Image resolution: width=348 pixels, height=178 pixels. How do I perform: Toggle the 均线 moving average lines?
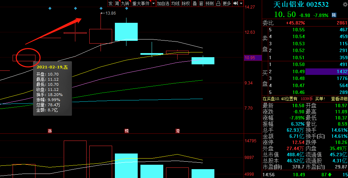pyautogui.click(x=175, y=3)
